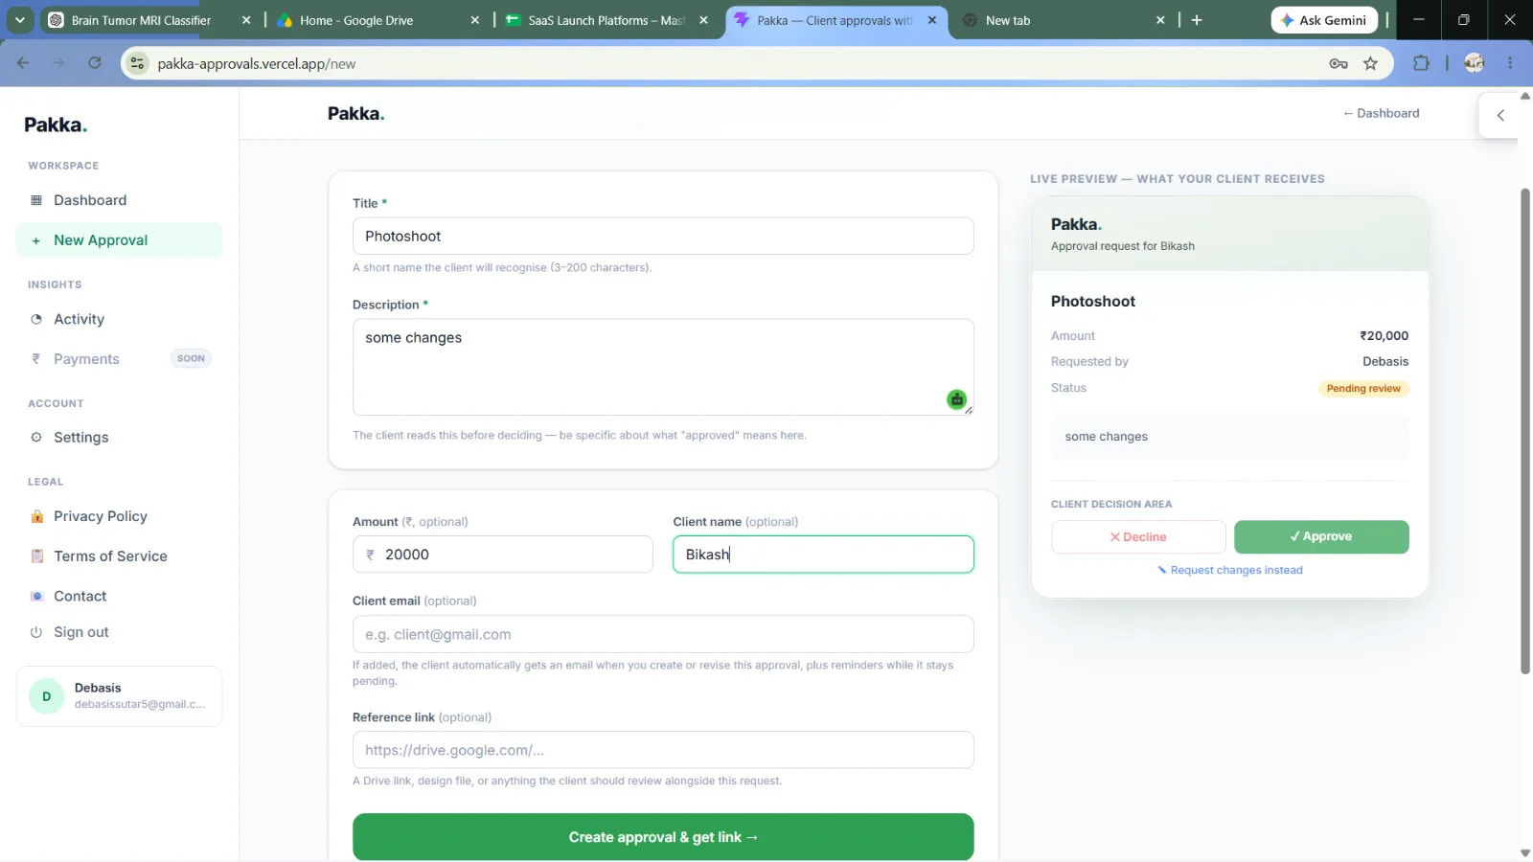The width and height of the screenshot is (1533, 862).
Task: Open the Contact page
Action: [x=119, y=596]
